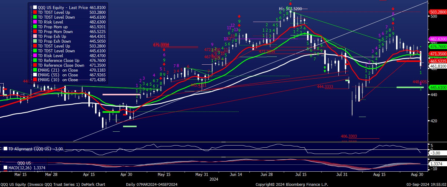Screen dimensions: 447x187
Task: Click the divider handle above the MACD panel
Action: [223, 157]
